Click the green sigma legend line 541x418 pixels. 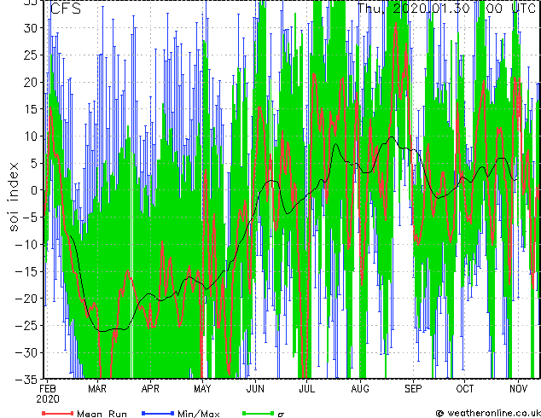(x=258, y=413)
